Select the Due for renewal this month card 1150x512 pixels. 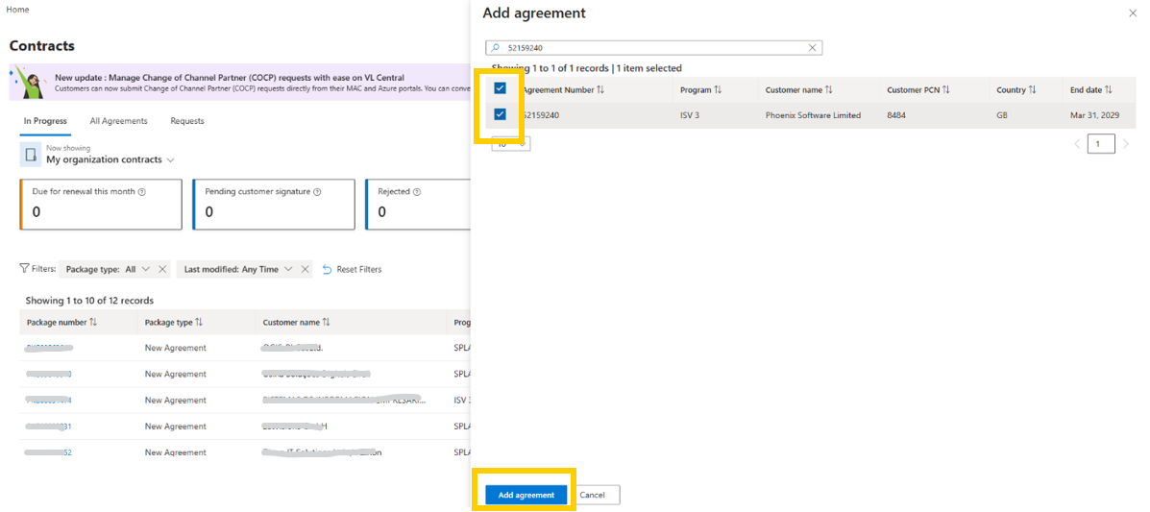pos(101,205)
